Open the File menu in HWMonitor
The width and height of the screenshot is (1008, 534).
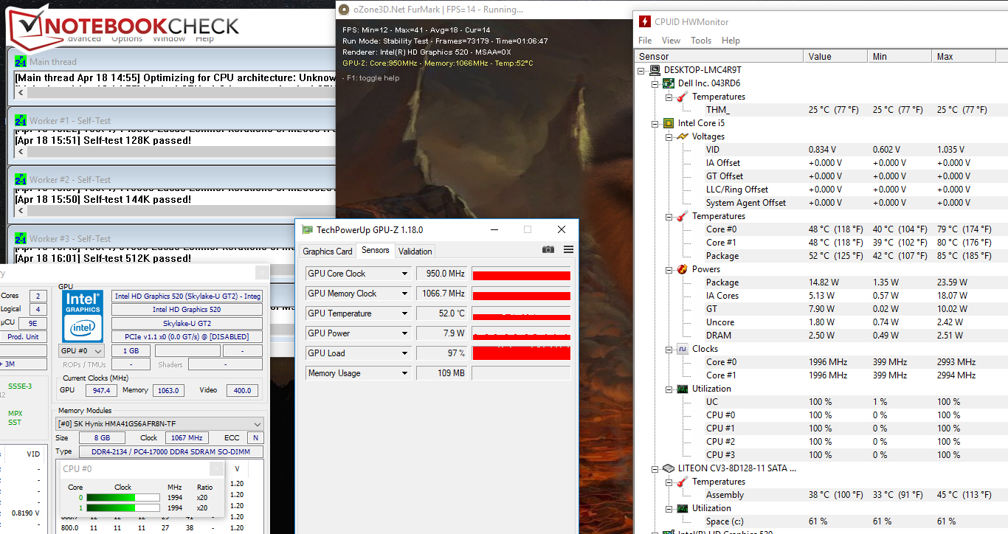645,41
